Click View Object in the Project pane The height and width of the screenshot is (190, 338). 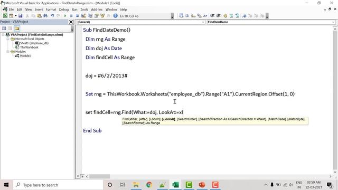(x=10, y=28)
